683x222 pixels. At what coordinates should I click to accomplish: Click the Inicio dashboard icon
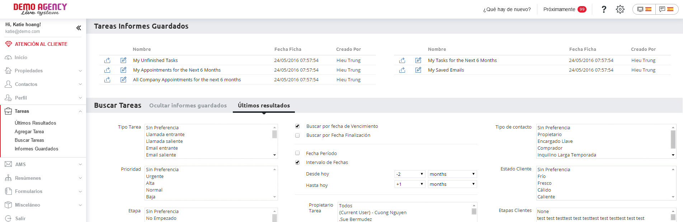pyautogui.click(x=8, y=57)
